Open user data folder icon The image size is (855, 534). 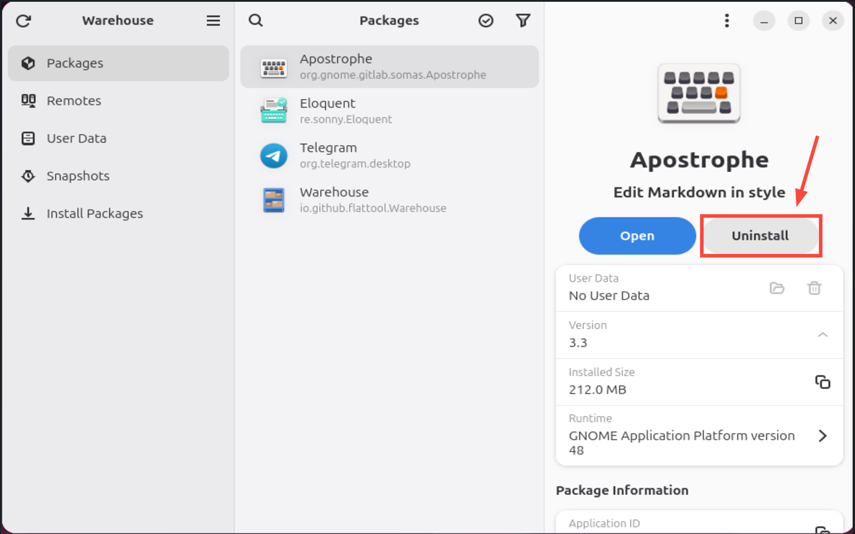tap(777, 288)
